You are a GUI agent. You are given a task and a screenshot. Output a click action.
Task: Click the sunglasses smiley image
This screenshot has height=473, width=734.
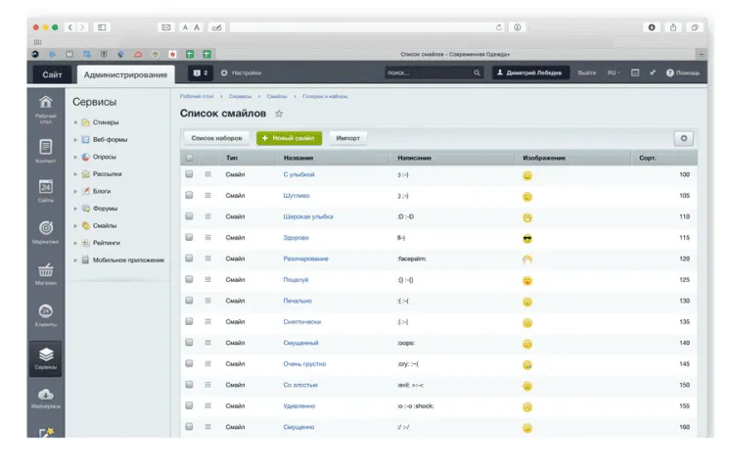[x=528, y=239]
